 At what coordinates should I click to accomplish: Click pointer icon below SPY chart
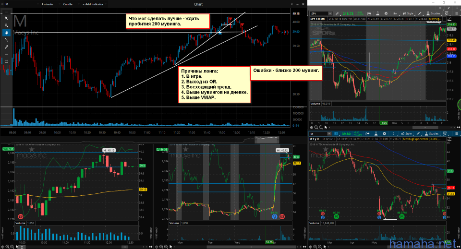pyautogui.click(x=326, y=128)
